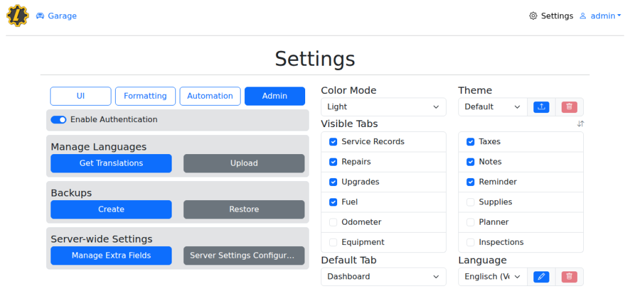Click the Server-wide Settings heading
Image resolution: width=630 pixels, height=291 pixels.
point(102,239)
